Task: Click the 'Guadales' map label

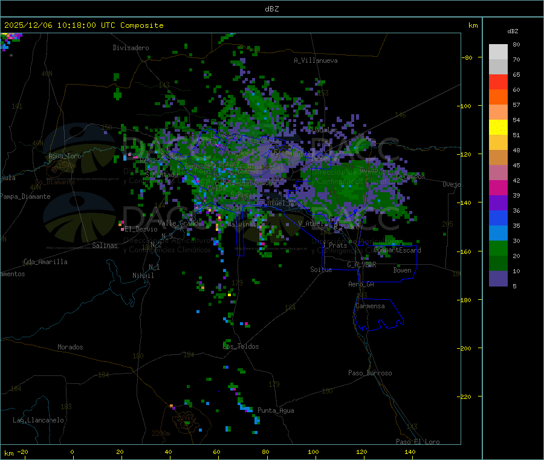Action: 323,130
